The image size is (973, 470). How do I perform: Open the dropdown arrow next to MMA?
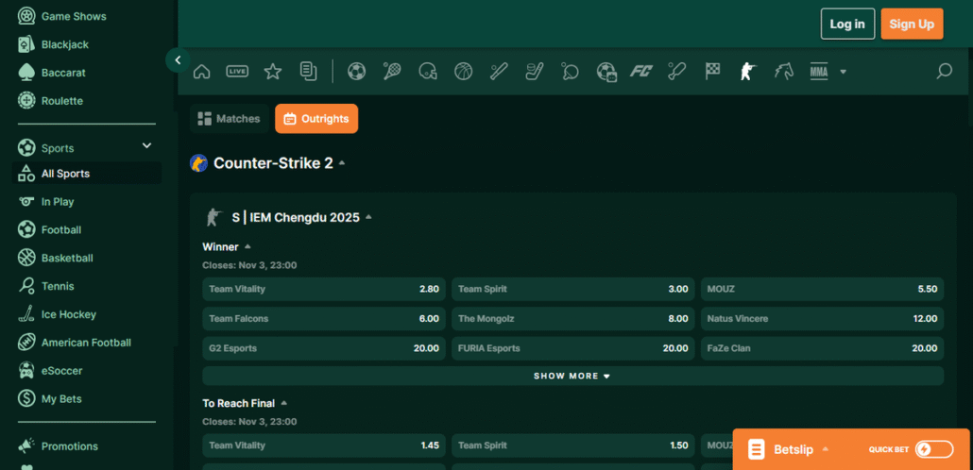click(843, 72)
